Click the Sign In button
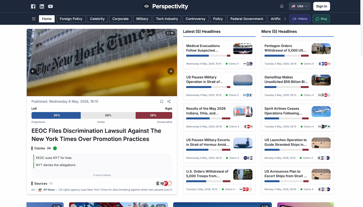Image resolution: width=363 pixels, height=207 pixels. pyautogui.click(x=322, y=6)
